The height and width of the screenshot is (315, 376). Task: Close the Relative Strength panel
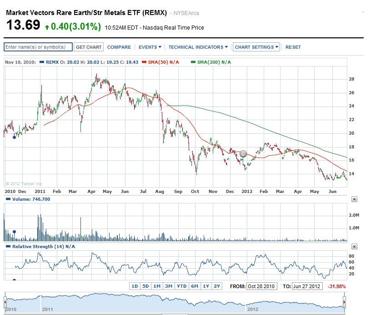click(354, 246)
